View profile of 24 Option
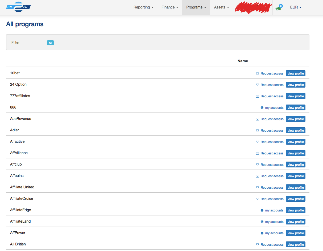Image resolution: width=323 pixels, height=251 pixels. click(296, 85)
